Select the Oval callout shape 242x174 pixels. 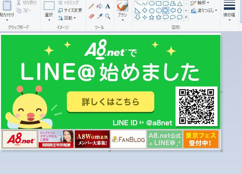(173, 17)
